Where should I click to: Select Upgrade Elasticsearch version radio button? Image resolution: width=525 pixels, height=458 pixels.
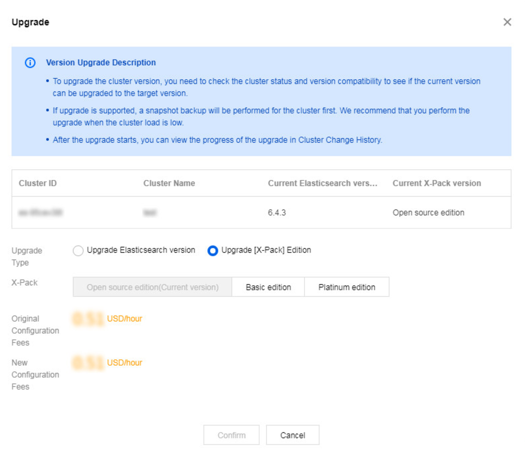[x=78, y=251]
